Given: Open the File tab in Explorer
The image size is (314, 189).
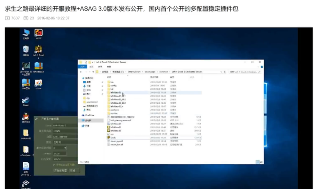Looking at the screenshot, I should [82, 66].
